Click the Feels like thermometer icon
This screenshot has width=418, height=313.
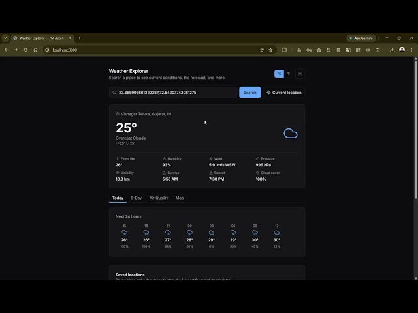[118, 158]
